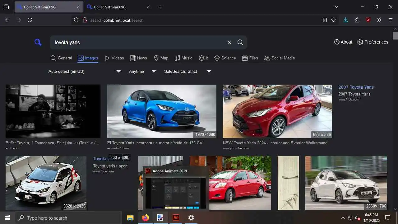Click the page vertical scrollbar thumb

pyautogui.click(x=395, y=35)
